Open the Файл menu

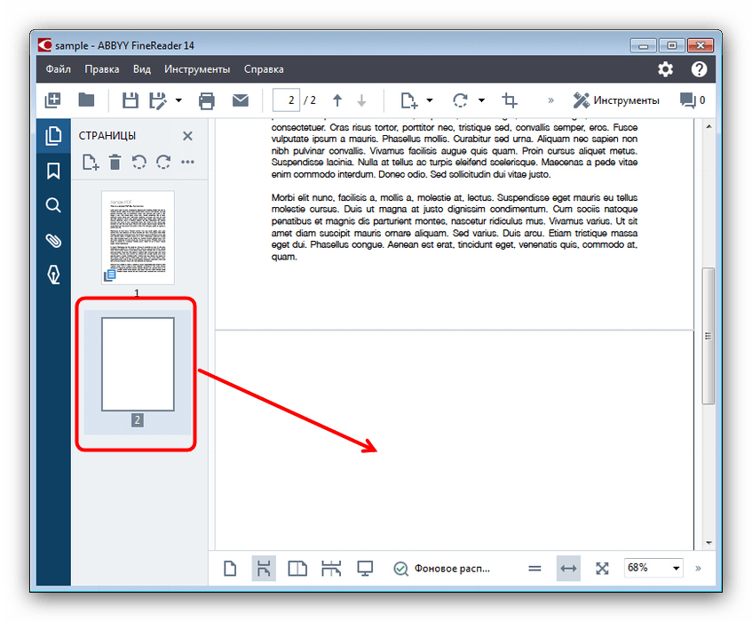point(59,68)
